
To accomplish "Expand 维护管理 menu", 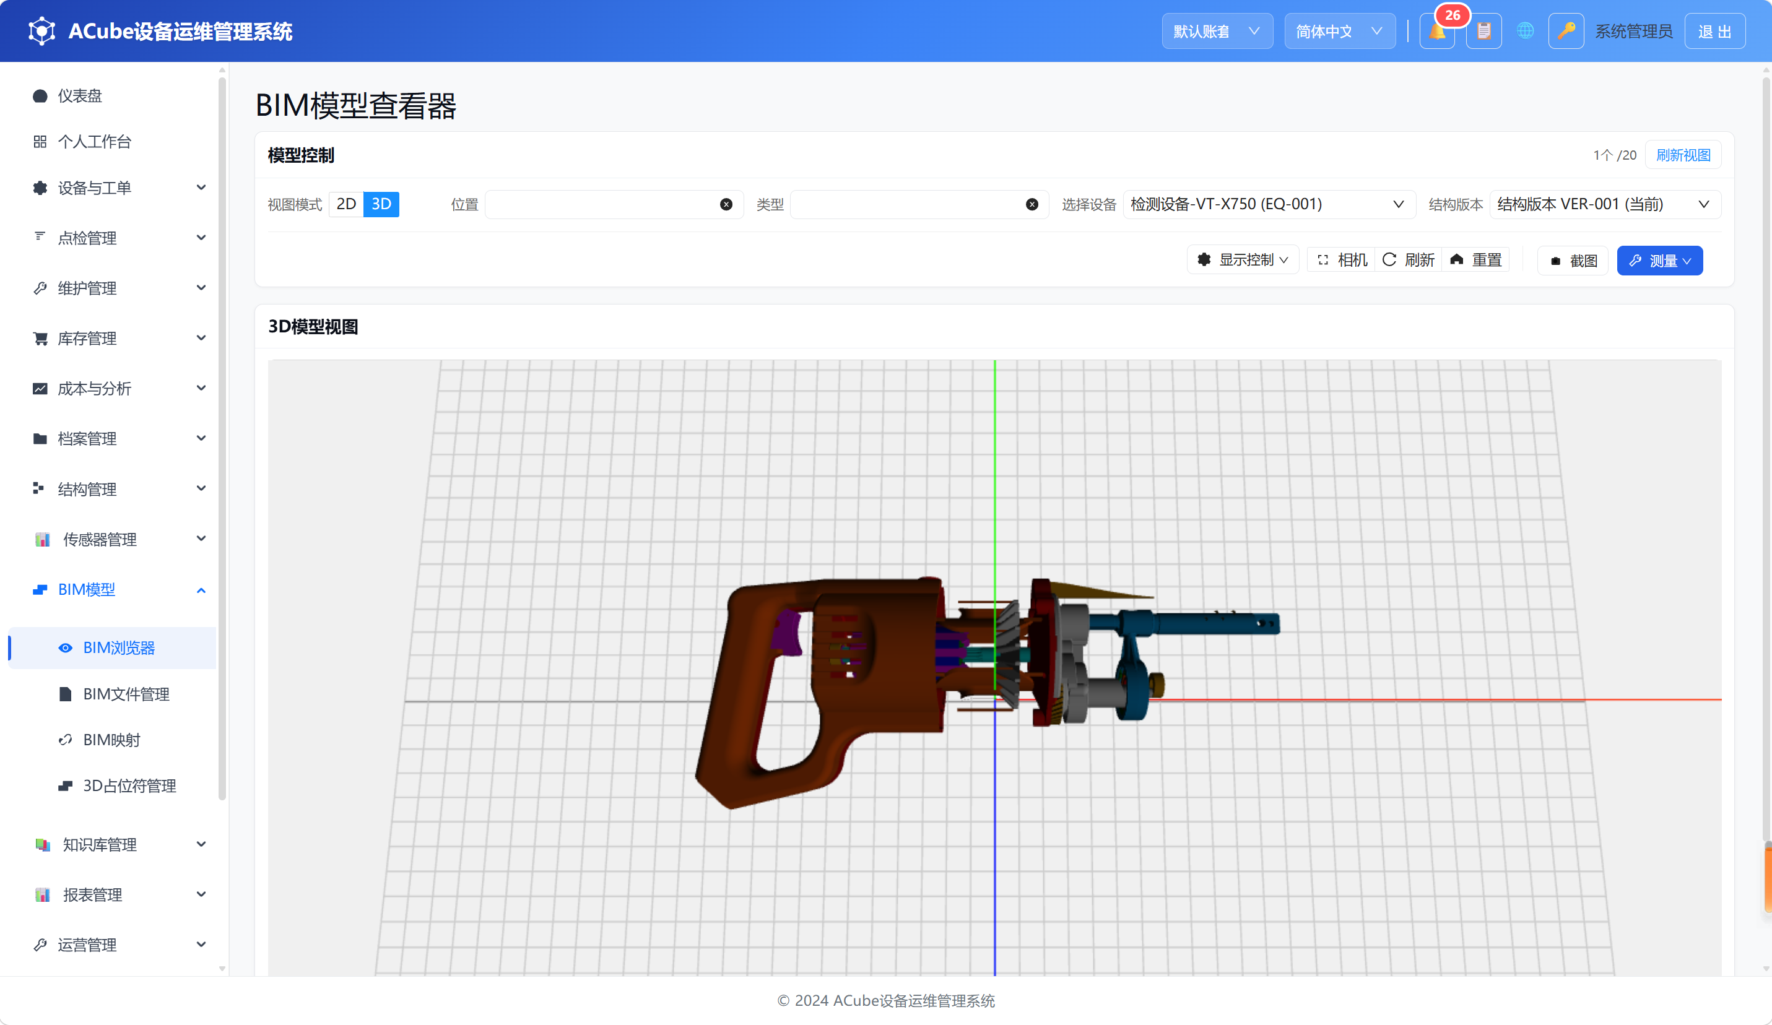I will [113, 288].
